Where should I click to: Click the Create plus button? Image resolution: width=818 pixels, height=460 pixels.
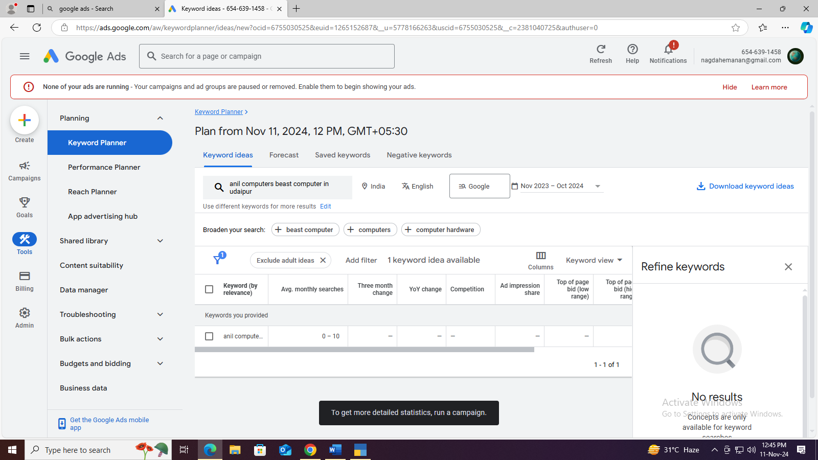24,121
